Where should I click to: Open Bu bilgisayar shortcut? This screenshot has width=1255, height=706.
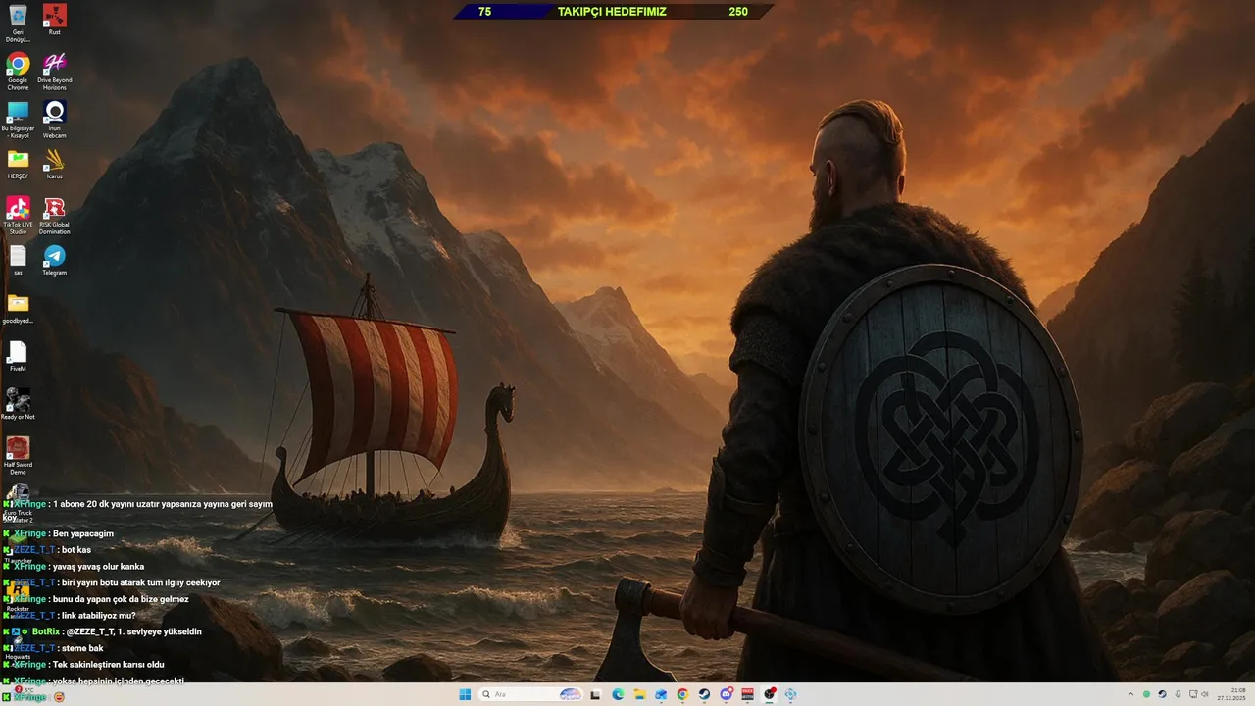18,119
